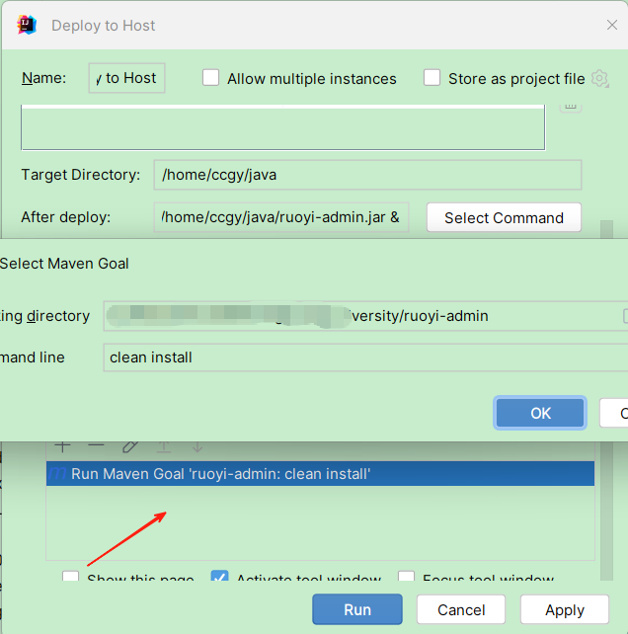Click the After deploy command field

click(281, 217)
